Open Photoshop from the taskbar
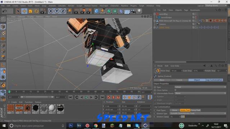Viewport: 230px width, 129px height. pyautogui.click(x=71, y=125)
